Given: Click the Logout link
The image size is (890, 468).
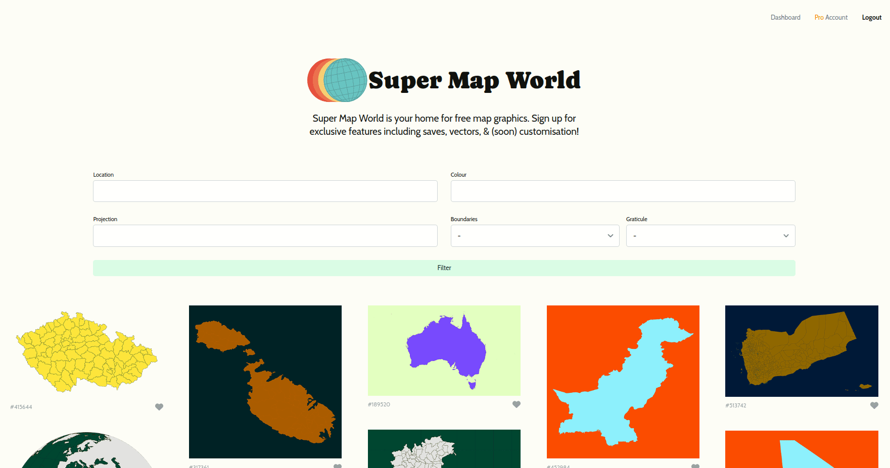Looking at the screenshot, I should click(872, 17).
